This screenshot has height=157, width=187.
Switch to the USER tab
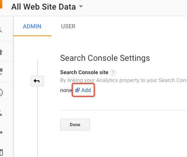(68, 26)
